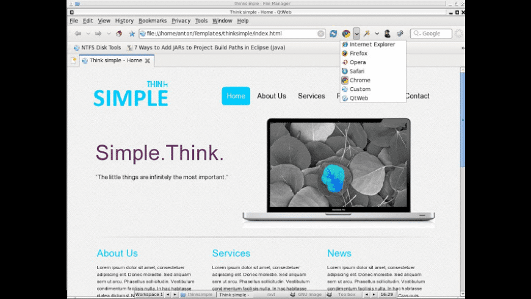The image size is (531, 299).
Task: Select Chrome user agent
Action: click(x=372, y=81)
